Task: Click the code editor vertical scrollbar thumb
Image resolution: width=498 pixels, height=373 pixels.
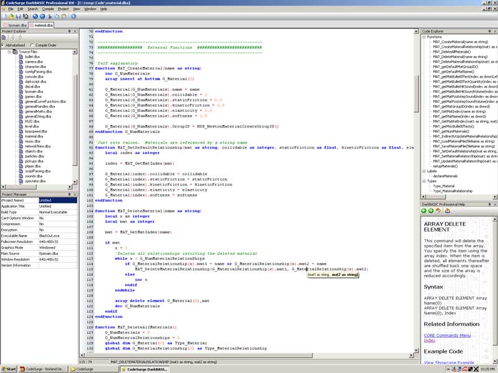Action: pyautogui.click(x=416, y=94)
